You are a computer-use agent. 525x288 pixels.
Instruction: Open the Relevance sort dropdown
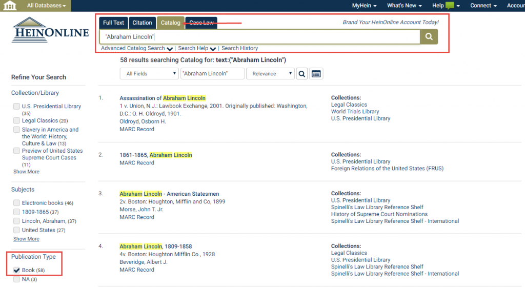(270, 74)
